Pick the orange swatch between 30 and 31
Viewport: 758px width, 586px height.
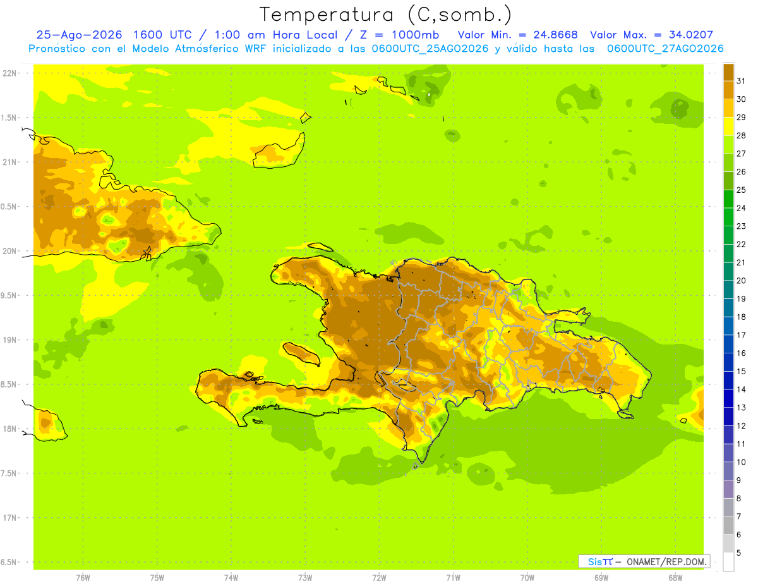pos(728,90)
